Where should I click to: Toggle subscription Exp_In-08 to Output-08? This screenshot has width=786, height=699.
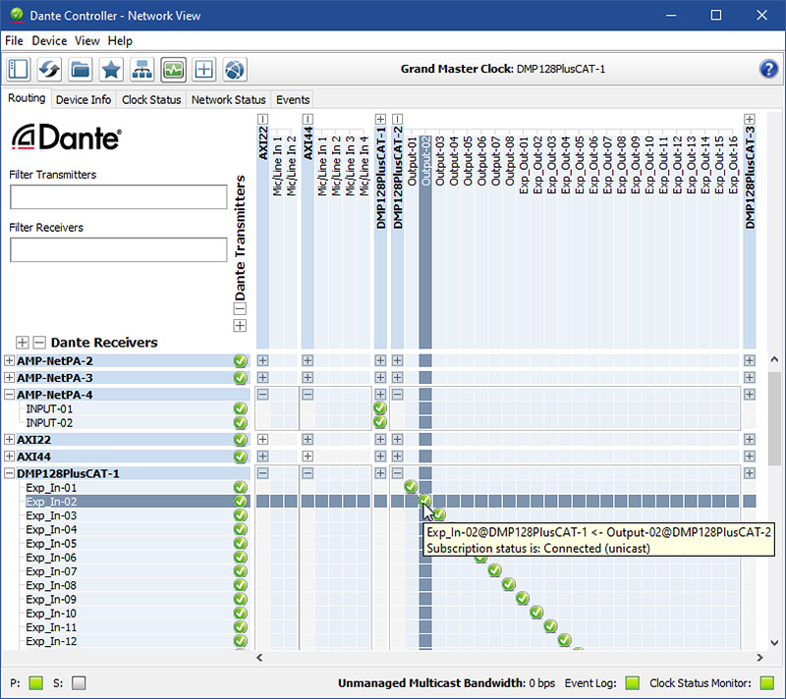click(509, 584)
